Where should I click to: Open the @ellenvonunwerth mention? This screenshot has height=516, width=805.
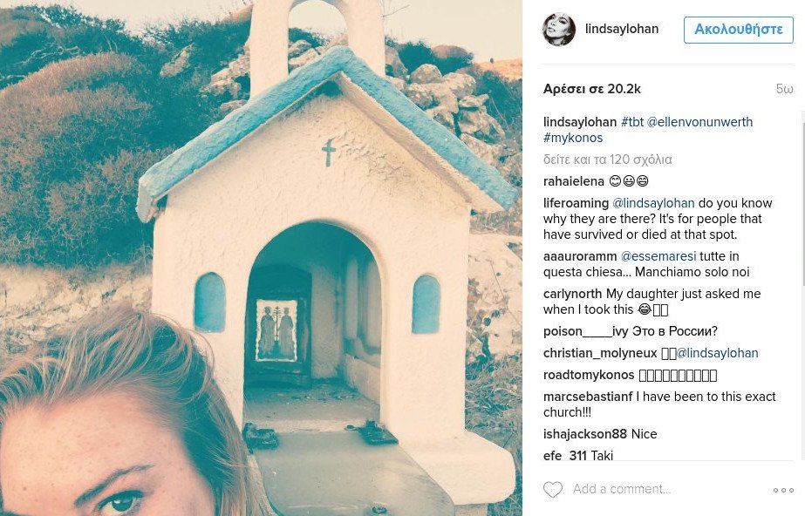[699, 122]
